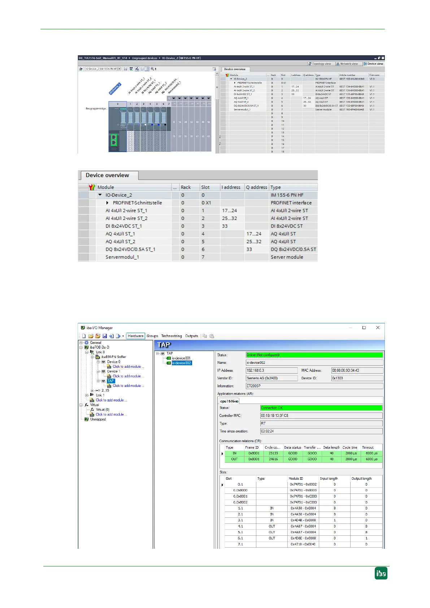This screenshot has height=608, width=430.
Task: Click the New project icon in iba toolbar
Action: (x=84, y=336)
